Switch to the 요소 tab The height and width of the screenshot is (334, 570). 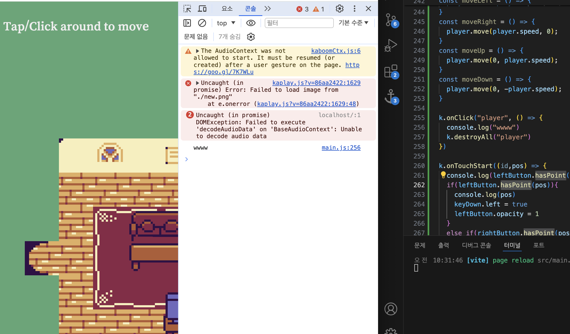(x=227, y=9)
